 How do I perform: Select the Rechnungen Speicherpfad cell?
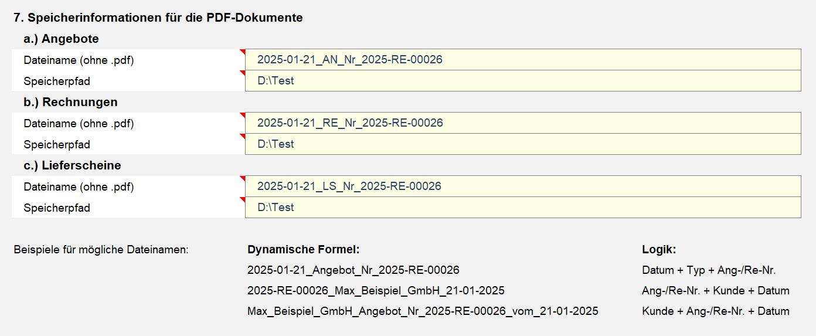tap(523, 144)
